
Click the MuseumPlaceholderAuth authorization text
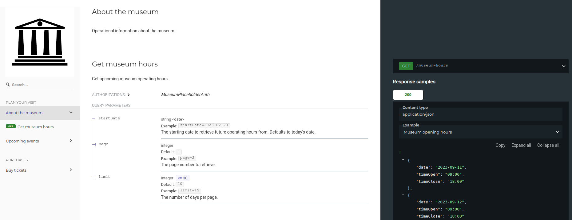(185, 94)
